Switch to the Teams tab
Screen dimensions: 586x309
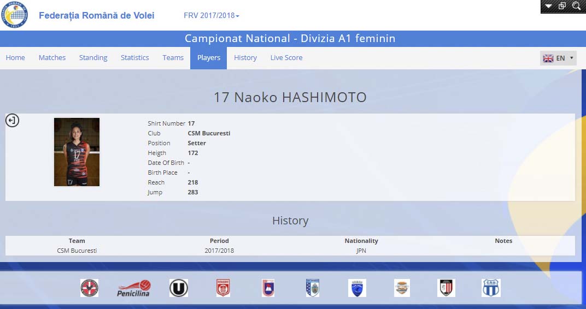tap(173, 58)
